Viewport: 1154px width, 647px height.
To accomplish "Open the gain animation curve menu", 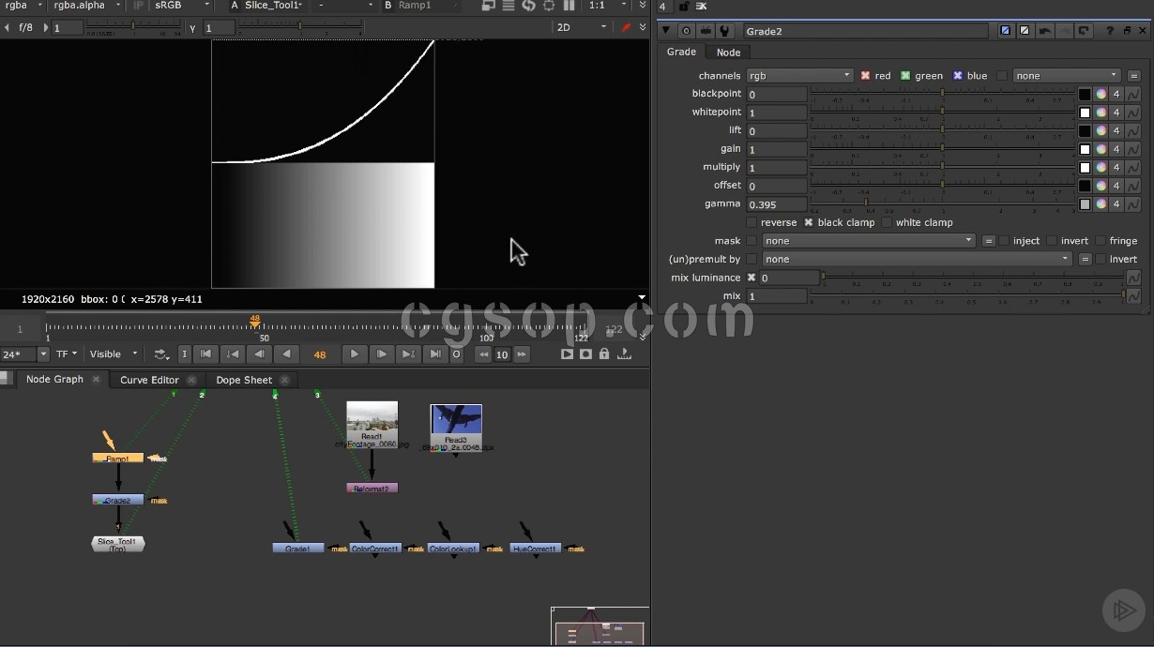I will pyautogui.click(x=1133, y=149).
